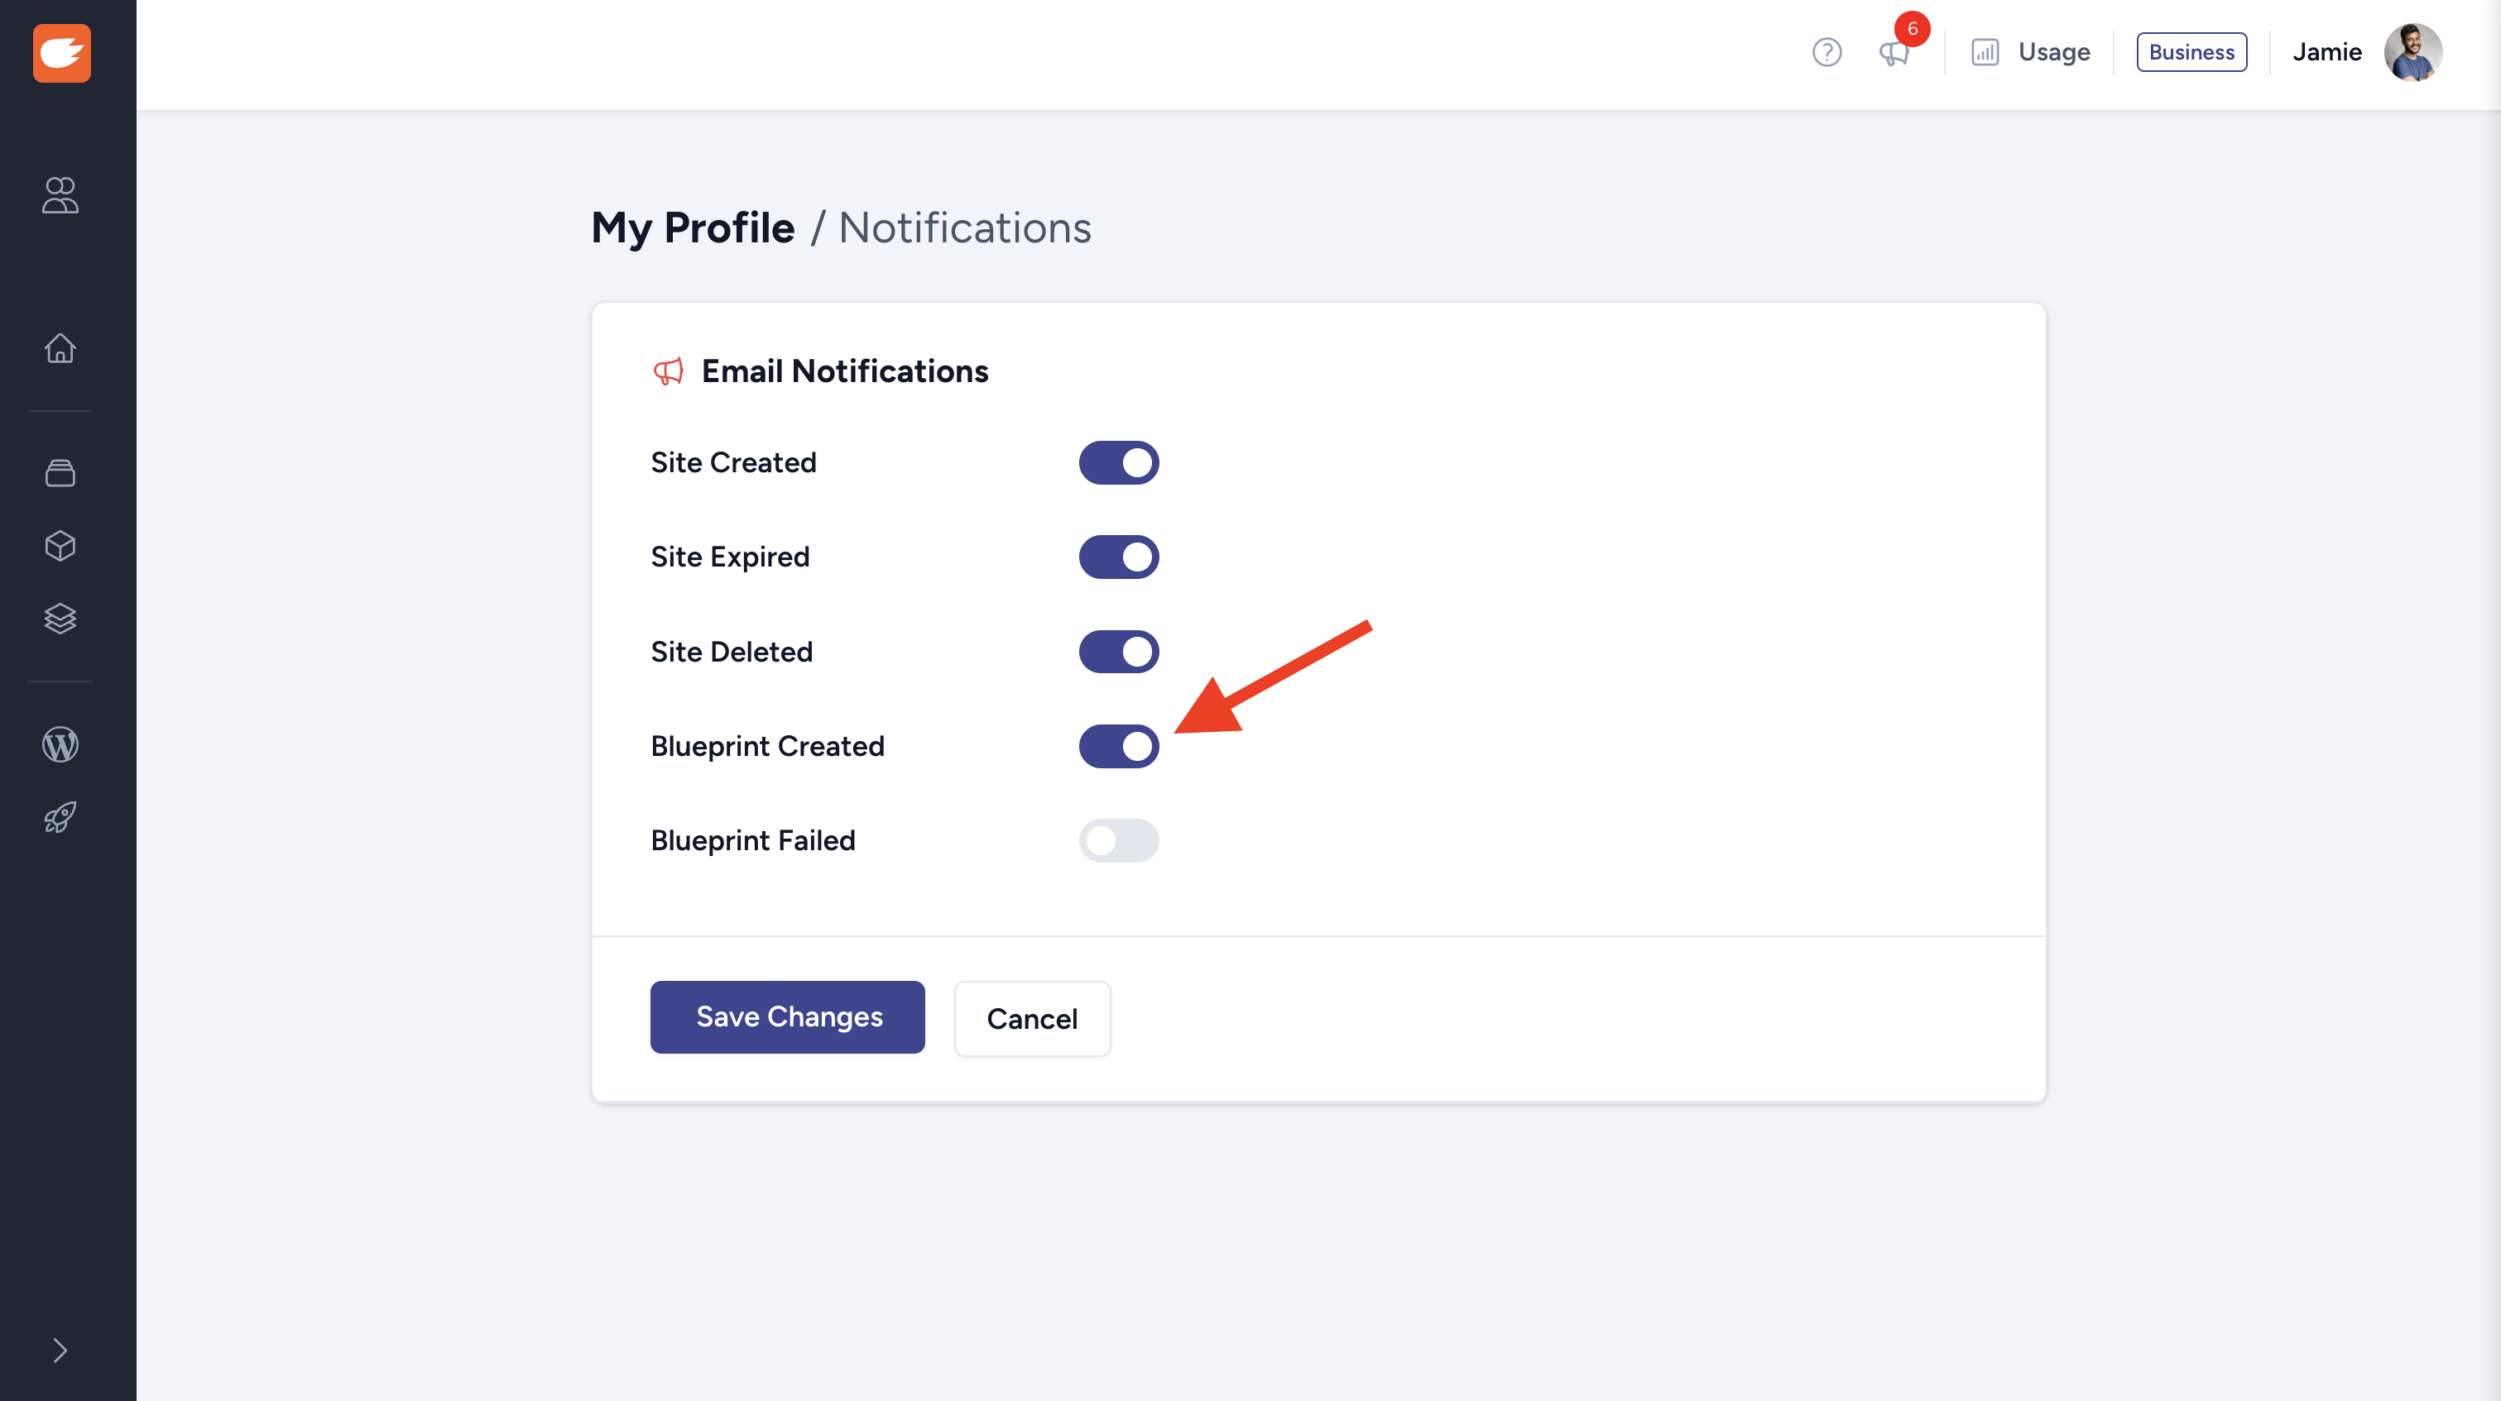Image resolution: width=2501 pixels, height=1401 pixels.
Task: Open the Jamie account dropdown
Action: coord(2326,51)
